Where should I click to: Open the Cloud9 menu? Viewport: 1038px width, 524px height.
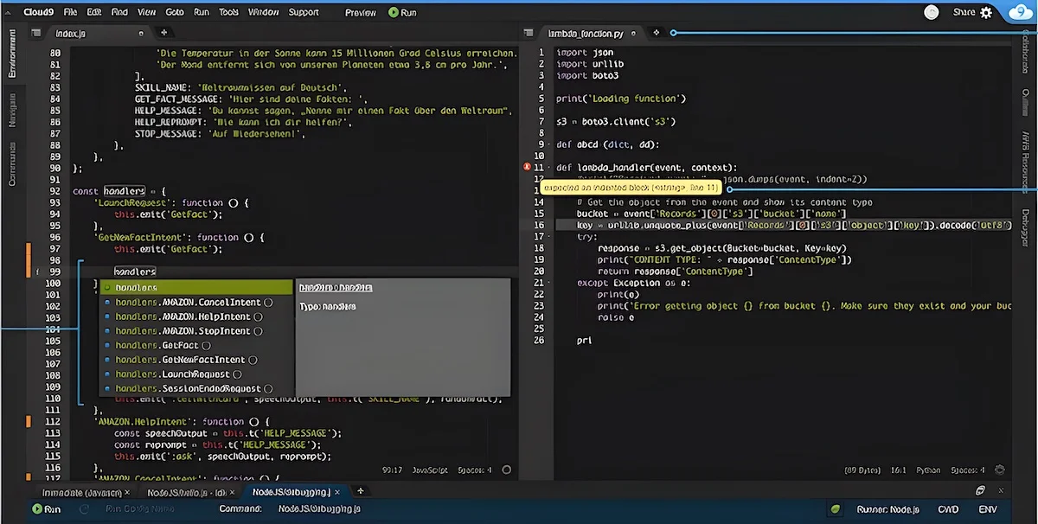pyautogui.click(x=38, y=13)
